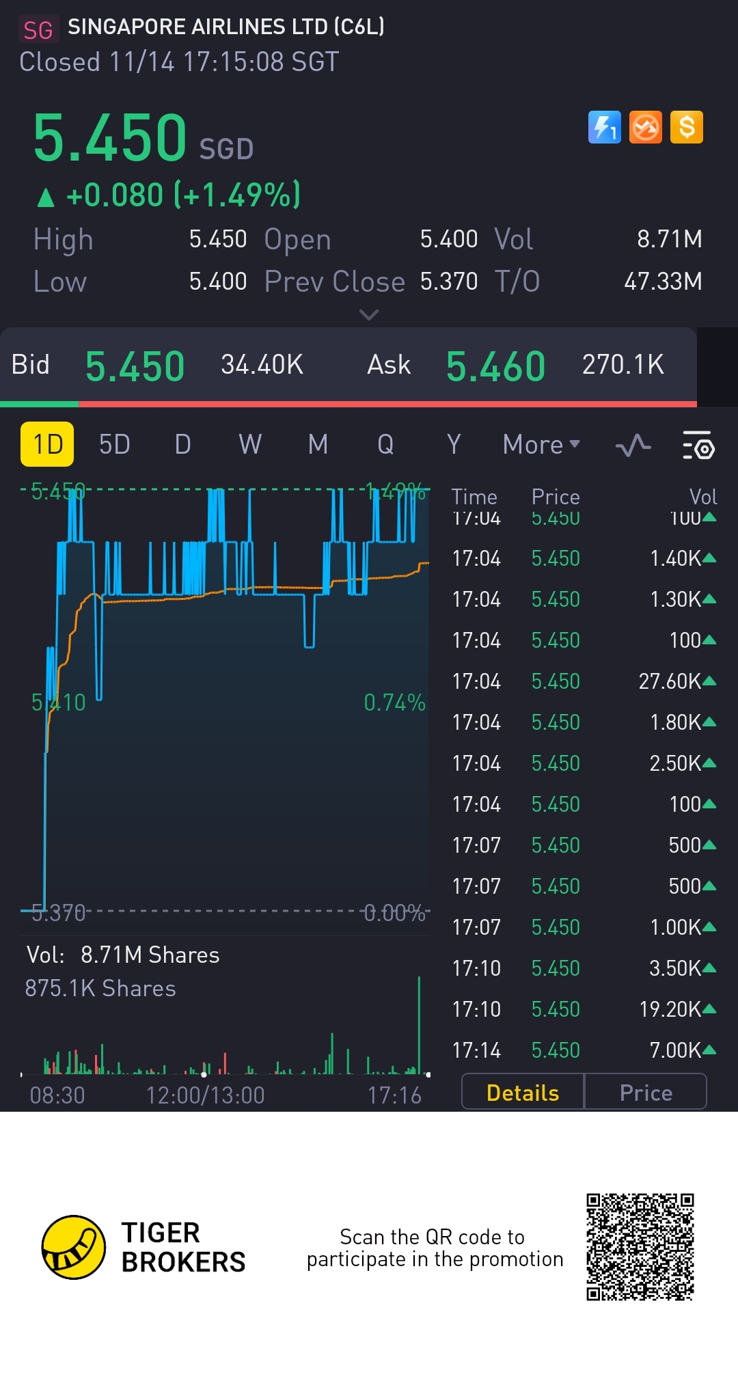Tap the Tiger Brokers logo
The image size is (738, 1383).
(143, 1247)
